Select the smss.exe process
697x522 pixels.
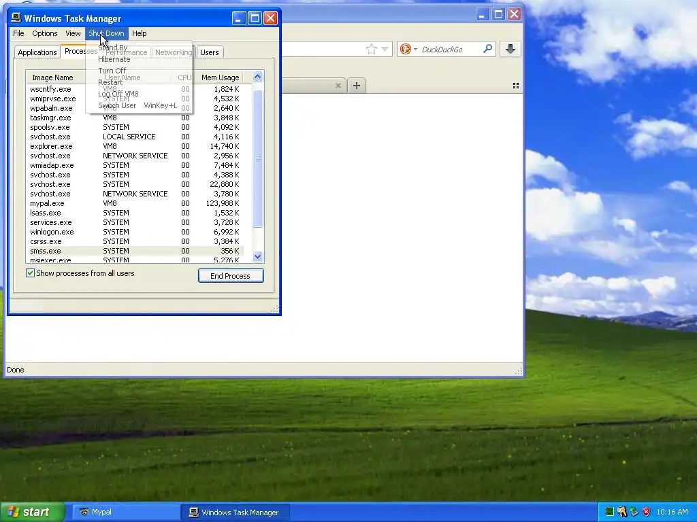[x=135, y=251]
